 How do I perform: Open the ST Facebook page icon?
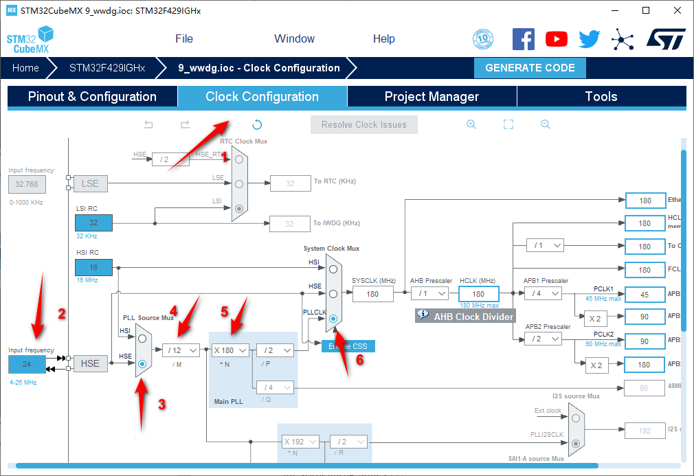[524, 39]
